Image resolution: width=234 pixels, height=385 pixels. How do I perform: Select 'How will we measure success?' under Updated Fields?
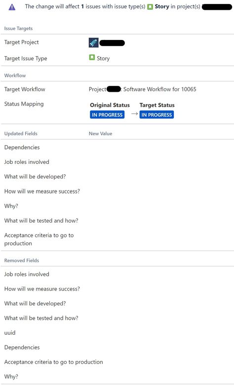coord(42,192)
